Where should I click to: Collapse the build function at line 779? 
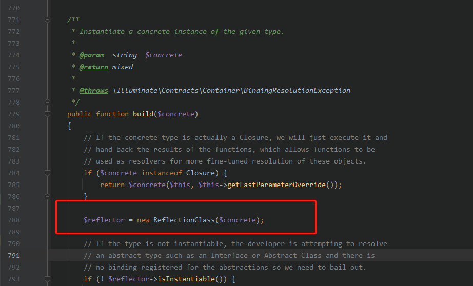47,114
